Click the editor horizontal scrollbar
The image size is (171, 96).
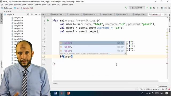click(x=106, y=81)
